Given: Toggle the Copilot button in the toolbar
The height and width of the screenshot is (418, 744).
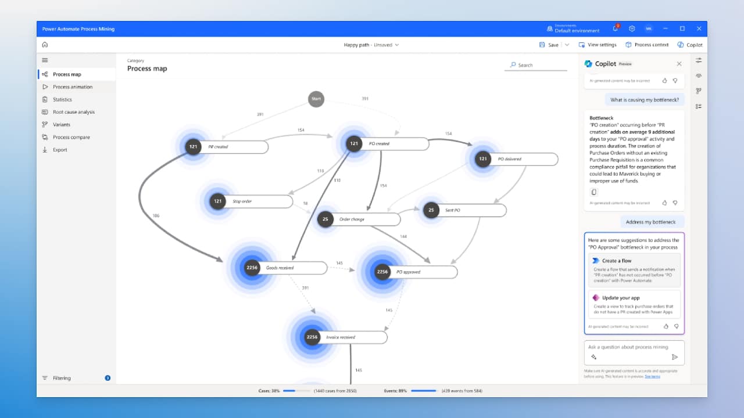Looking at the screenshot, I should coord(690,45).
